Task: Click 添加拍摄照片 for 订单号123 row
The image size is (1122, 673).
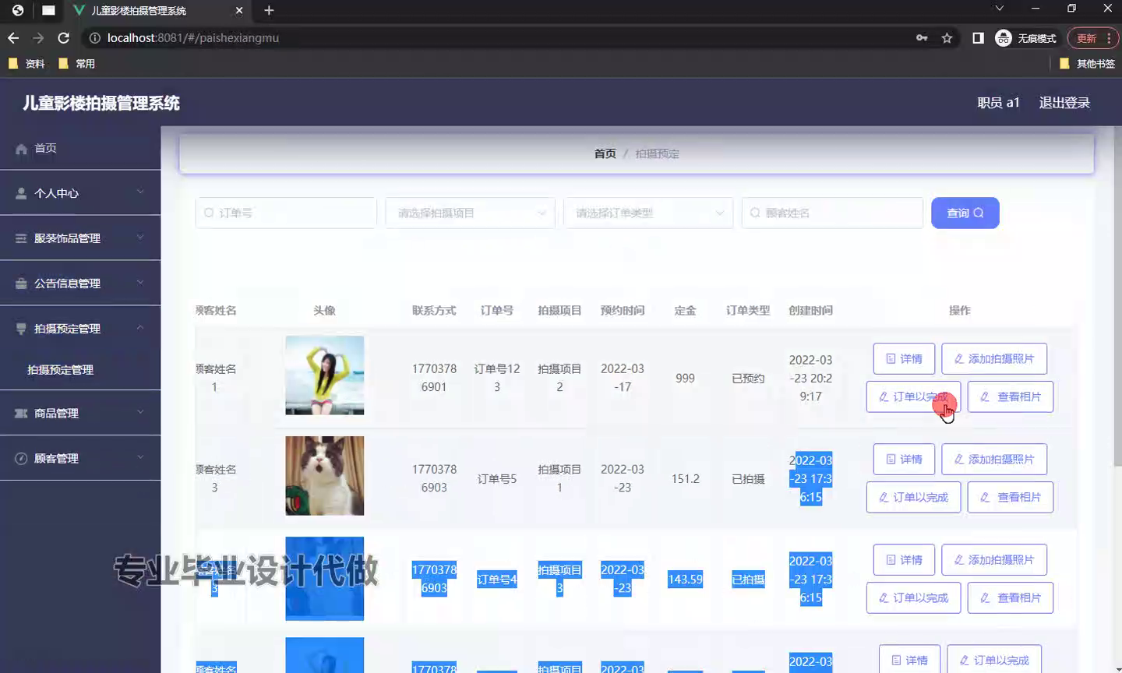Action: [x=994, y=358]
